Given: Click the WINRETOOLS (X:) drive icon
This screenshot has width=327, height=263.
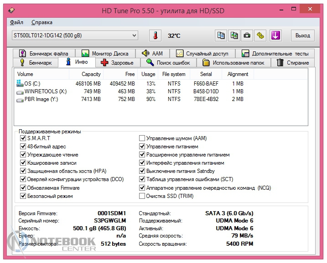Looking at the screenshot, I should coord(20,92).
